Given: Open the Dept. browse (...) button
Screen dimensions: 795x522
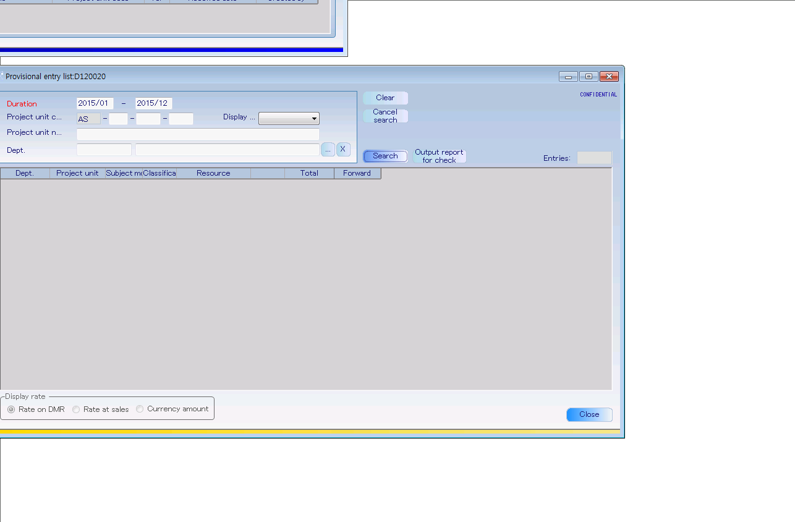Looking at the screenshot, I should (x=328, y=150).
